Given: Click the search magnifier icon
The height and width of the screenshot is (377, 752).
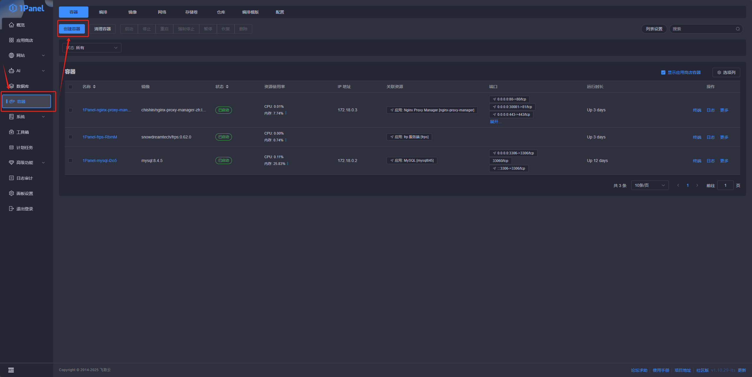Looking at the screenshot, I should [x=738, y=29].
